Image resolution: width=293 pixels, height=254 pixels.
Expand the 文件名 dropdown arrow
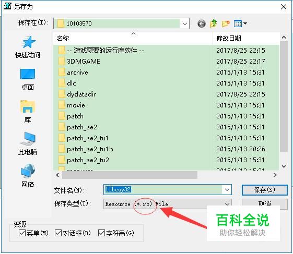click(x=227, y=190)
